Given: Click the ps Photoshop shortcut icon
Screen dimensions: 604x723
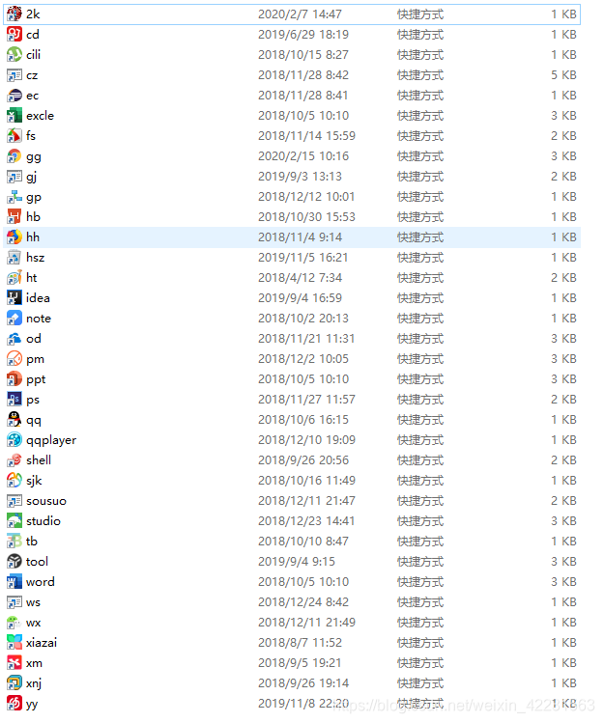Looking at the screenshot, I should 14,400.
